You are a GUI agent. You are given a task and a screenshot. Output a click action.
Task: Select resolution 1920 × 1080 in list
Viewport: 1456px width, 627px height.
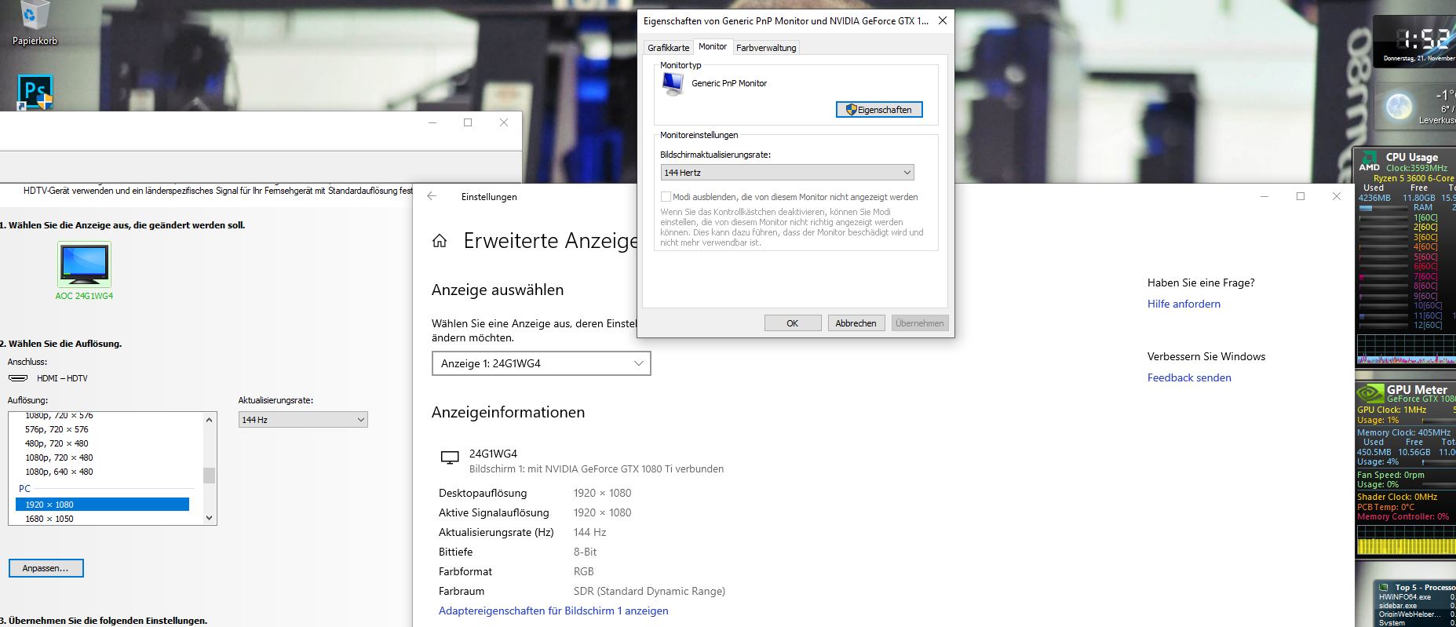pos(102,505)
